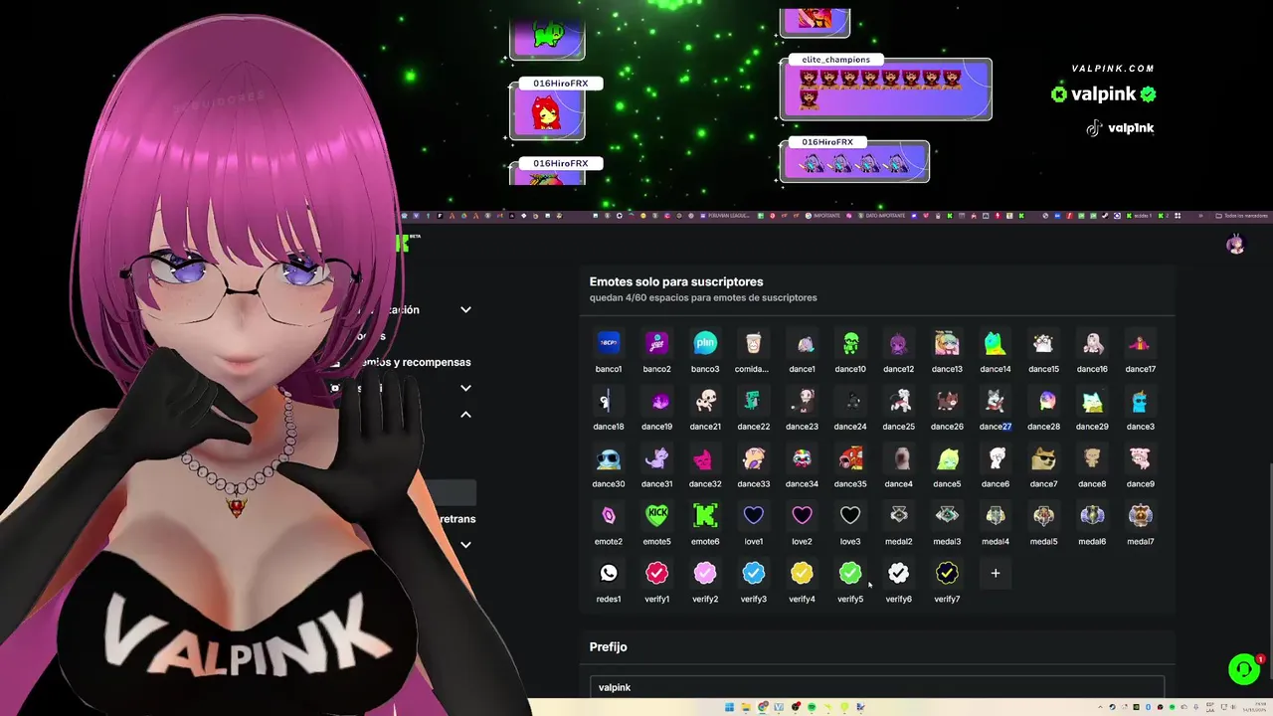The image size is (1273, 716).
Task: Select the verify4 yellow checkmark emote
Action: point(802,574)
